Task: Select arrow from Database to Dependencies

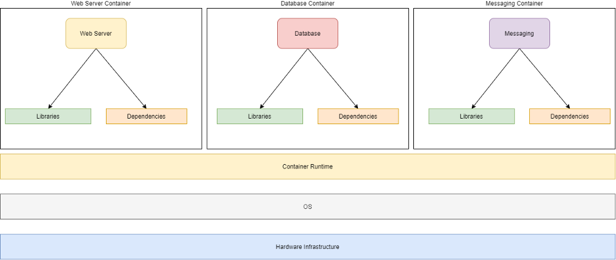Action: click(x=333, y=78)
